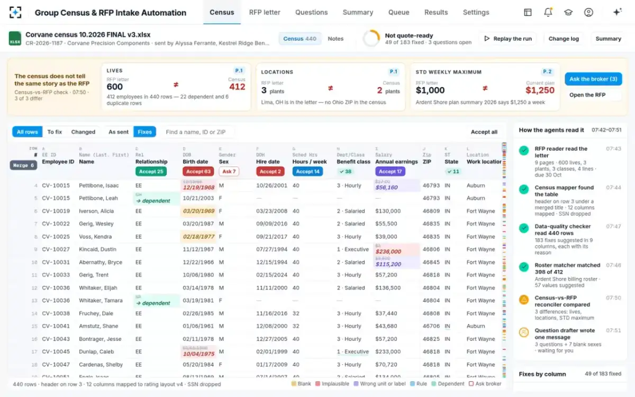The width and height of the screenshot is (635, 397).
Task: Click the Summary button beside Change log
Action: point(608,39)
